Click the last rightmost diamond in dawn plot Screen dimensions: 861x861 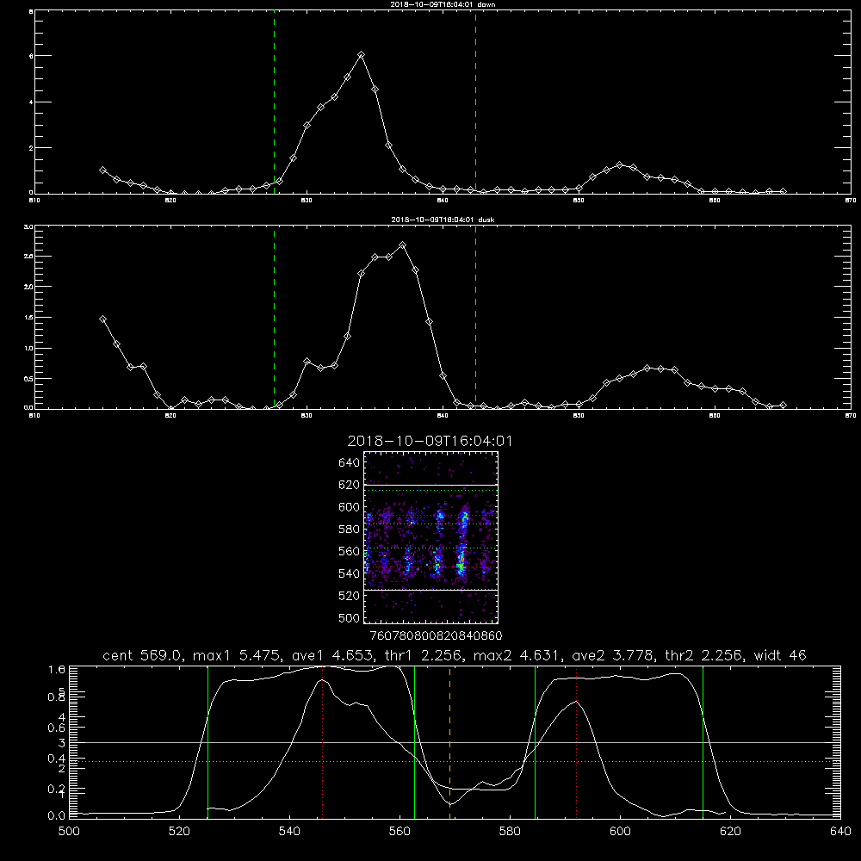783,192
